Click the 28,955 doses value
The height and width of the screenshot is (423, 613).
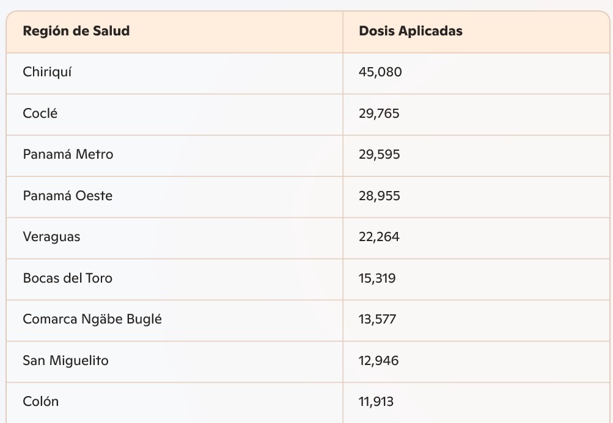coord(379,196)
